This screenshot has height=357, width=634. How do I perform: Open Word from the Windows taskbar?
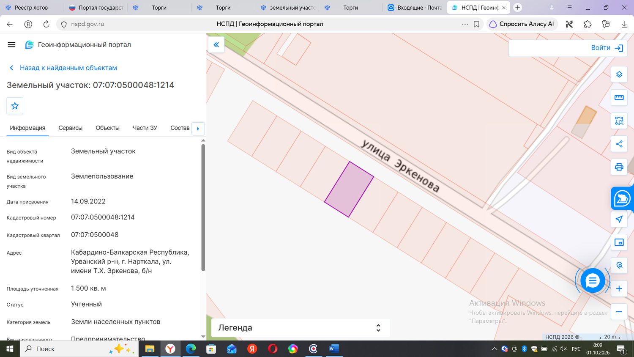coord(334,349)
